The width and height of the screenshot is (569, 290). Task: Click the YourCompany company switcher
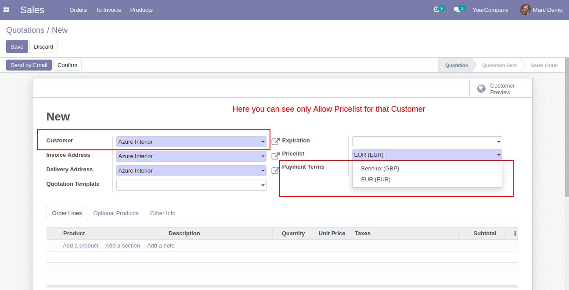pyautogui.click(x=490, y=10)
